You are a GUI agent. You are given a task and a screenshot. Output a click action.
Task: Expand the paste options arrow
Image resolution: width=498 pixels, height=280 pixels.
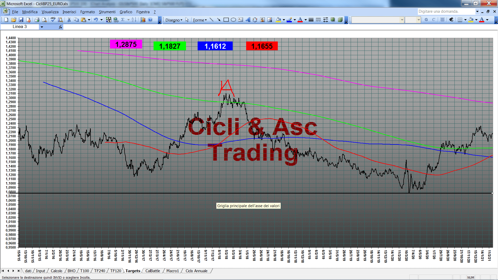89,20
